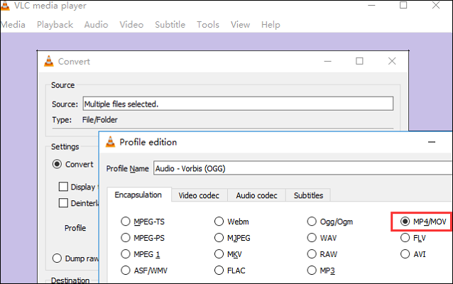Open the Tools menu
Screen dimensions: 453x284
(x=207, y=25)
